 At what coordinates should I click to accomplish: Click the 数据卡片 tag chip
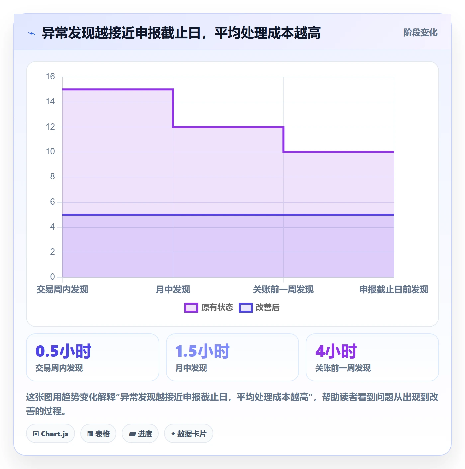click(x=189, y=434)
